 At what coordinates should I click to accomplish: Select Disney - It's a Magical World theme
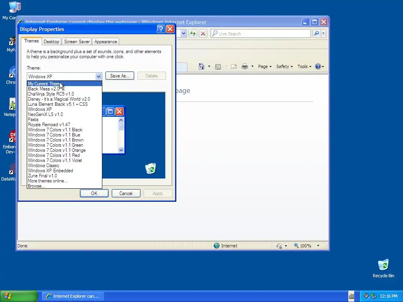(64, 99)
